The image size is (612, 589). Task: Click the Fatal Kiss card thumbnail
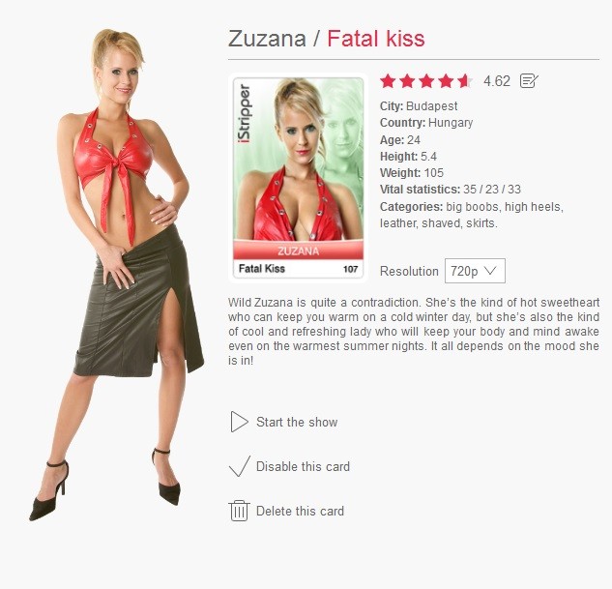[x=298, y=178]
